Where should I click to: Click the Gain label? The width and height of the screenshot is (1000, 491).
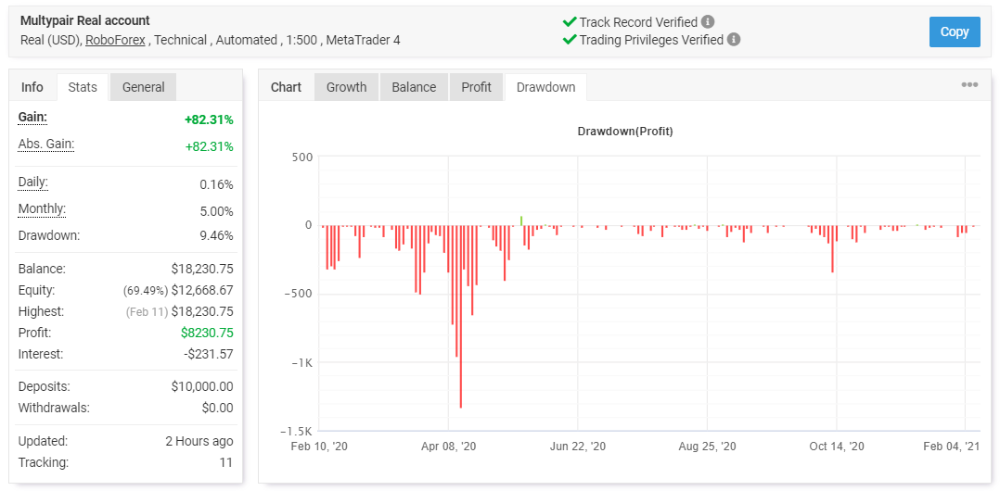click(x=32, y=118)
